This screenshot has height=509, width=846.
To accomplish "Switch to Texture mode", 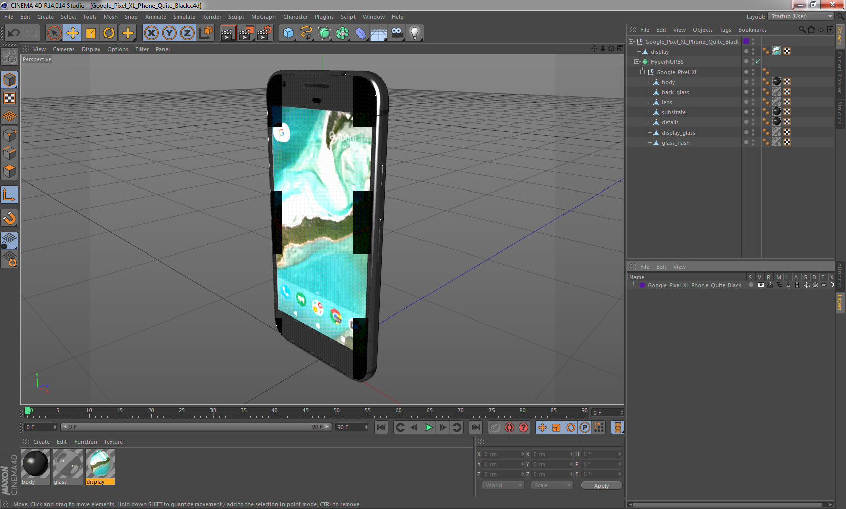I will click(9, 98).
